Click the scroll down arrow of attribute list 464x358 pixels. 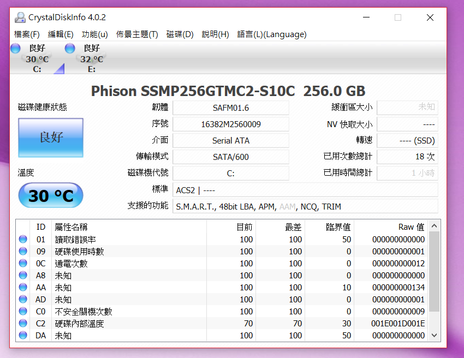pos(434,335)
